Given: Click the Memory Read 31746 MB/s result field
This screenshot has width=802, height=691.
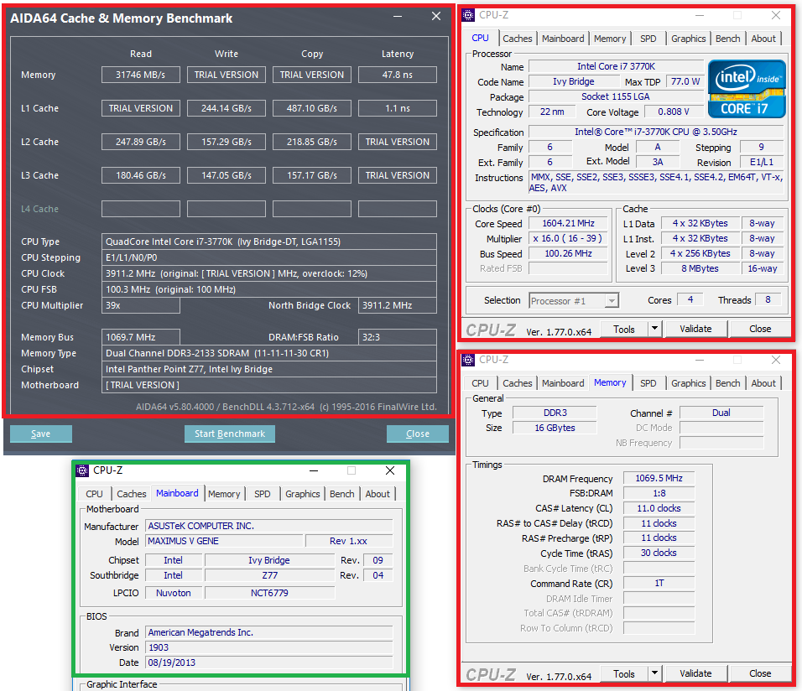Looking at the screenshot, I should (141, 75).
